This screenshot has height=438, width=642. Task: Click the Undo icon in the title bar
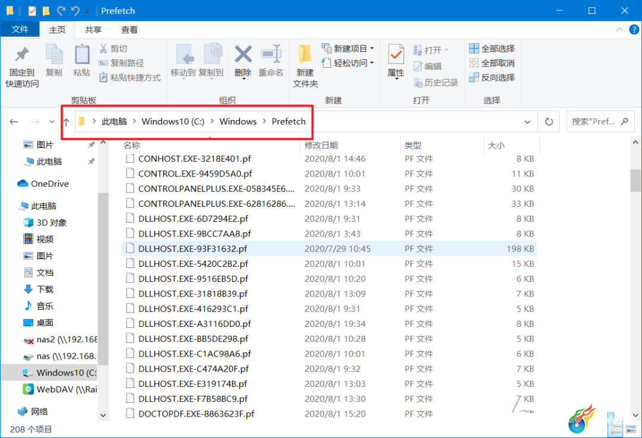(x=75, y=11)
